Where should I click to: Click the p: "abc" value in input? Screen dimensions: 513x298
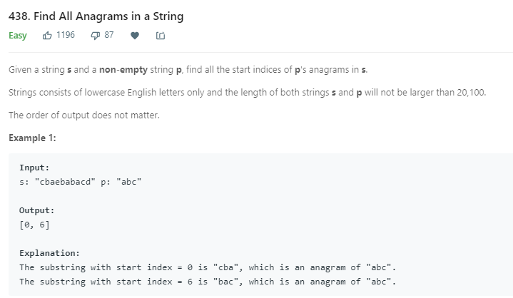pyautogui.click(x=121, y=182)
